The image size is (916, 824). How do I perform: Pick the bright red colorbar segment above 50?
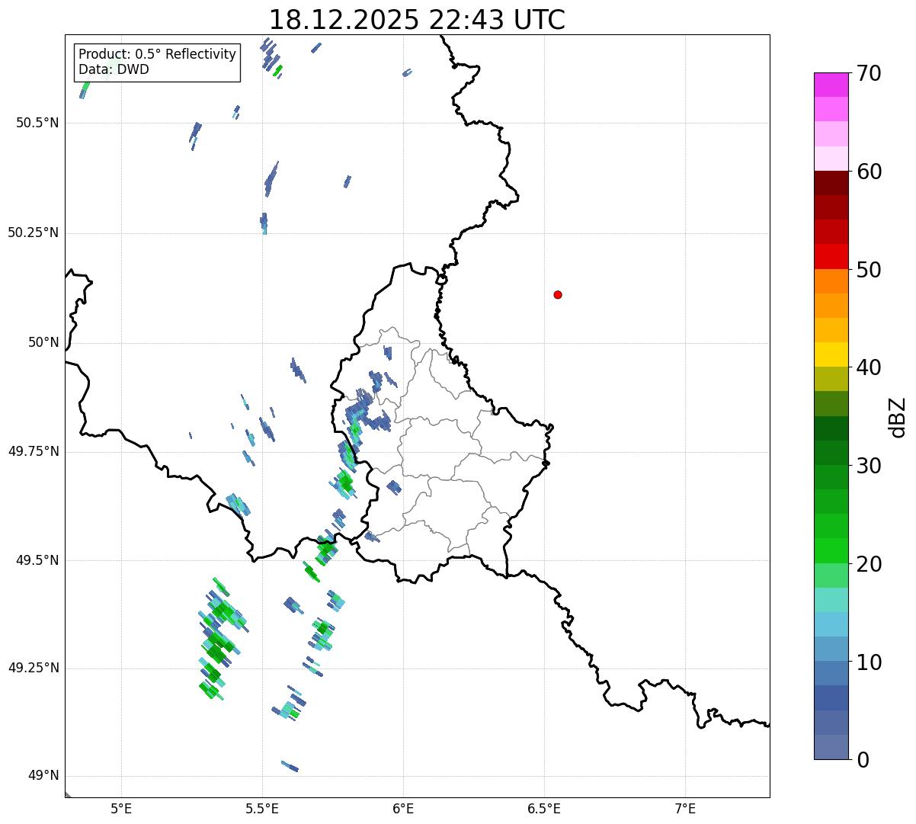(831, 256)
